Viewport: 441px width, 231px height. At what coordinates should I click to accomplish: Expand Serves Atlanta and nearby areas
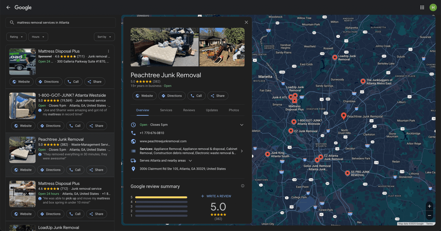click(190, 161)
